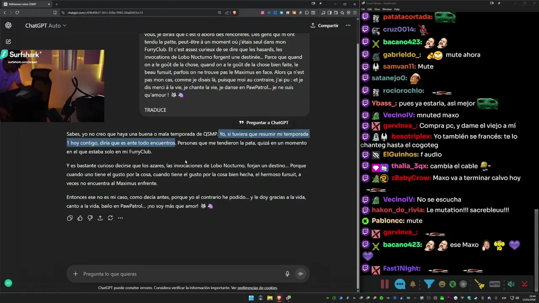Focus the Pregunta lo que quieras input
Viewport: 539px width, 303px height.
181,274
